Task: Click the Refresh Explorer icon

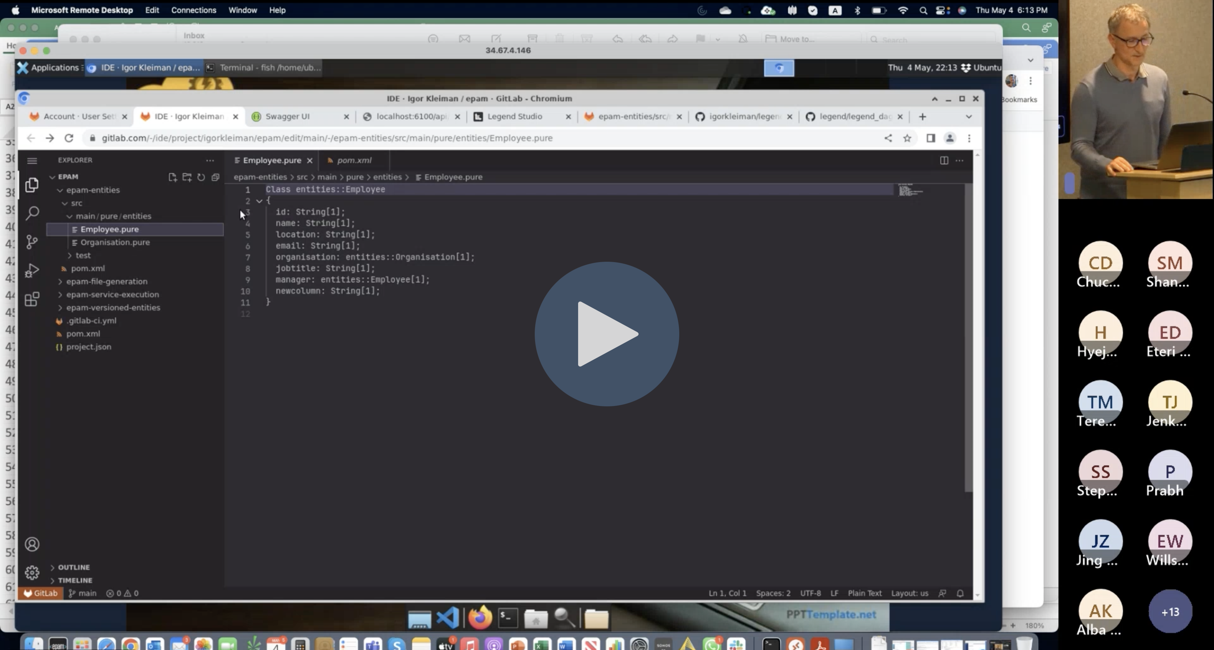Action: [201, 178]
